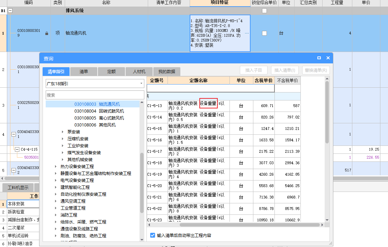Select 建筑智能化工程 in the tree
This screenshot has height=247, width=388.
tap(75, 187)
